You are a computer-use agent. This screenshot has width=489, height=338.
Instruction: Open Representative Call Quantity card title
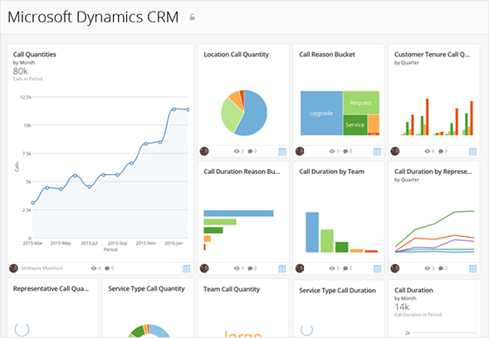click(51, 289)
